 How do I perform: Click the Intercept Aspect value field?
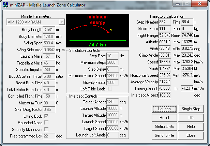click(x=165, y=95)
